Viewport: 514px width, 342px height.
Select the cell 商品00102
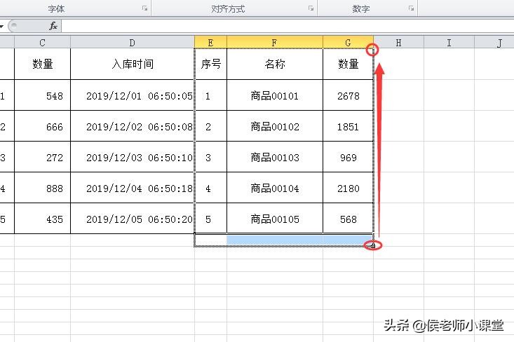[275, 126]
